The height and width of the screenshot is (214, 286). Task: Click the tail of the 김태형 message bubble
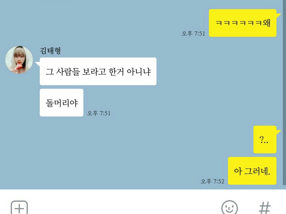click(x=38, y=63)
